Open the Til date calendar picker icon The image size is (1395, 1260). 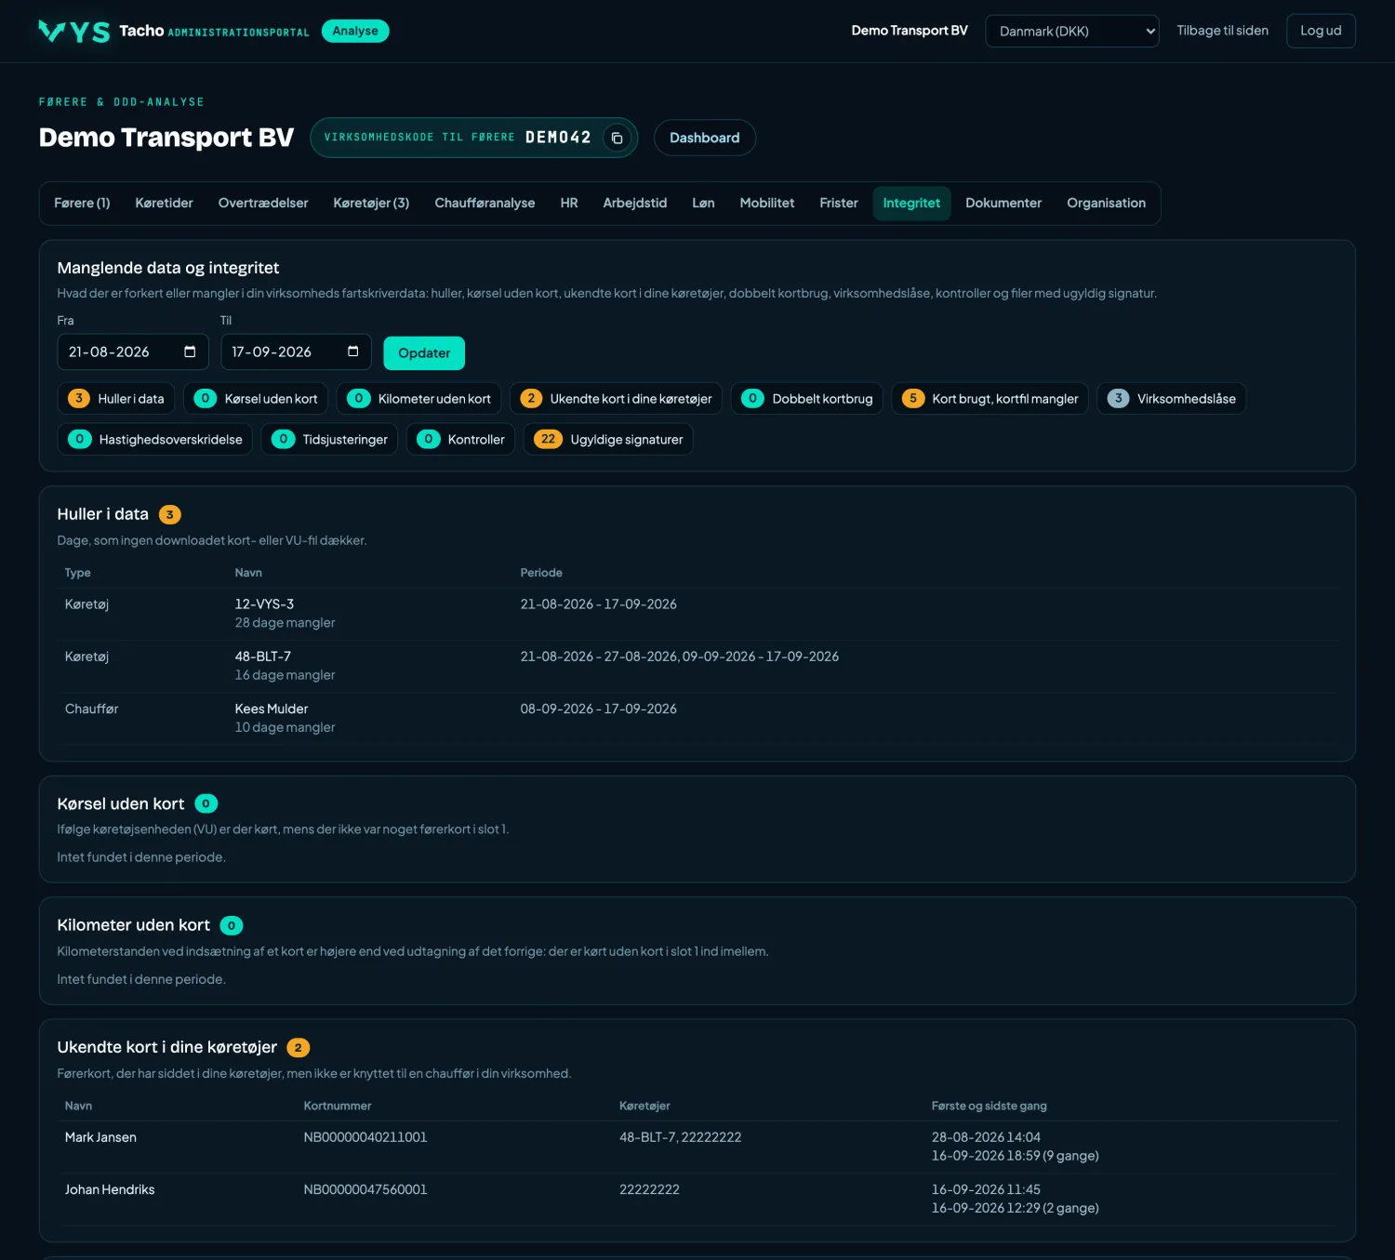tap(352, 351)
